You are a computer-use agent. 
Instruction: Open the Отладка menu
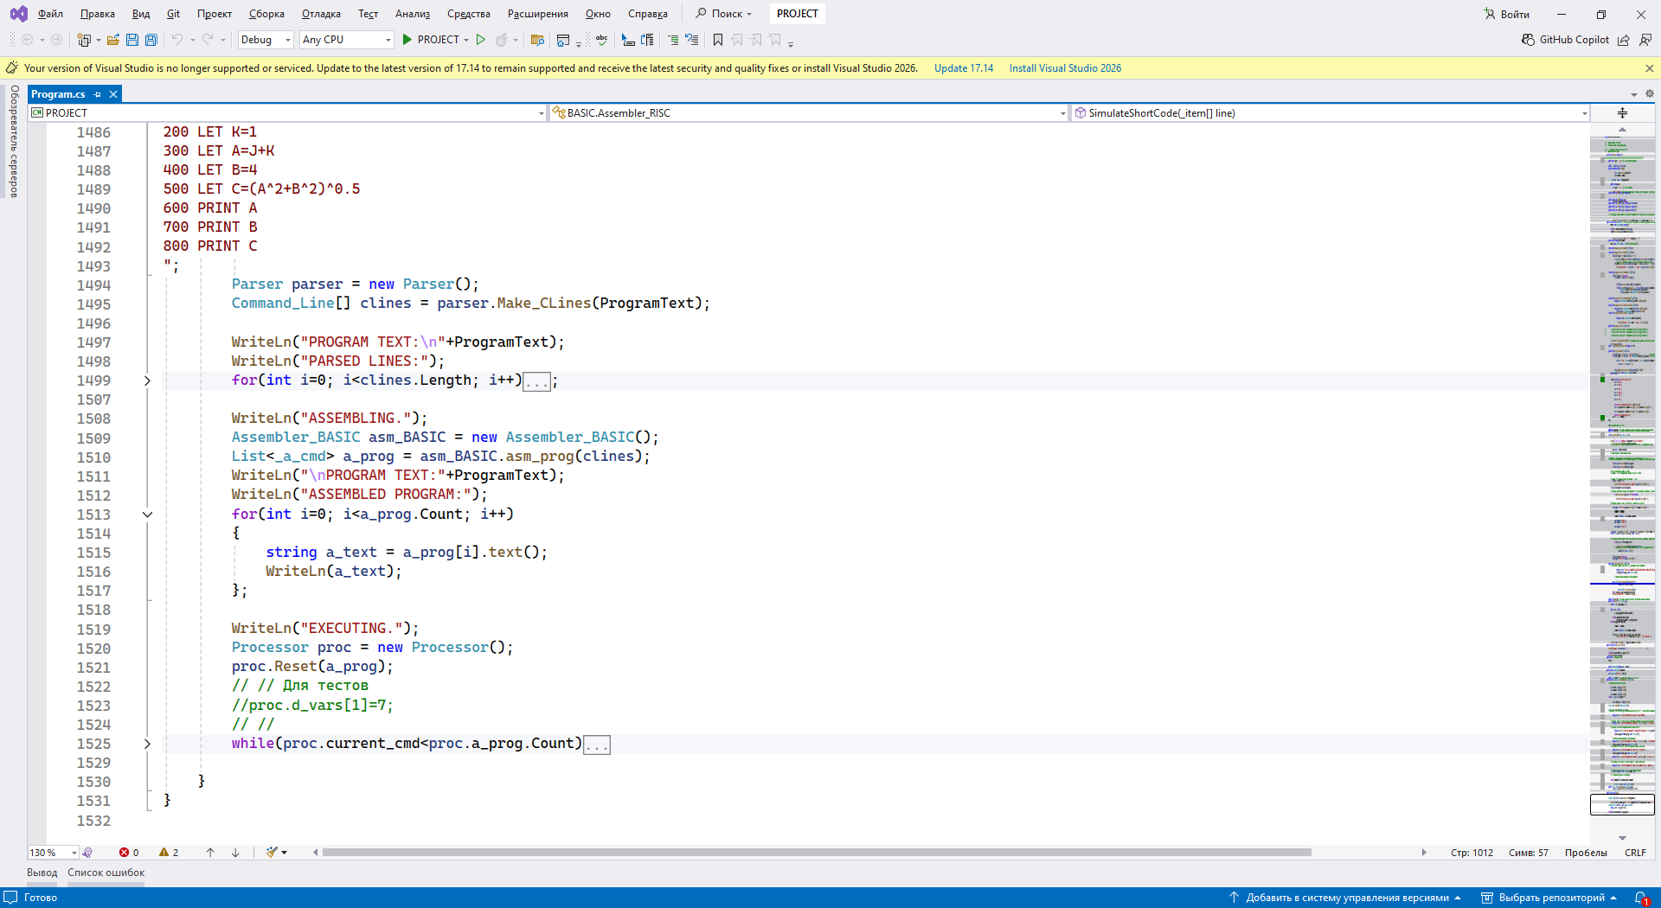pyautogui.click(x=321, y=14)
